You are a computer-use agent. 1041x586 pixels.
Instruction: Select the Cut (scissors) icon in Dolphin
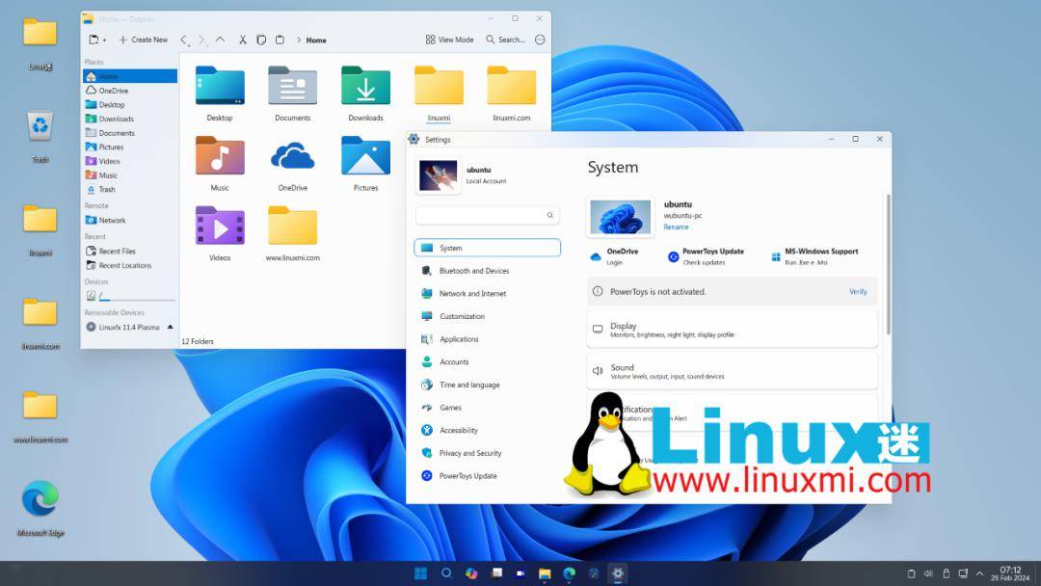tap(242, 40)
